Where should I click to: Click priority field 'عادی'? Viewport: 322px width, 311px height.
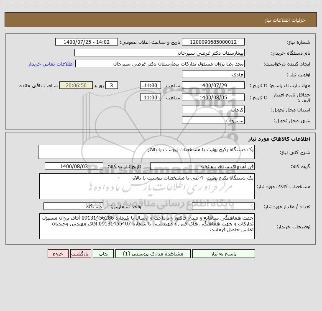click(213, 74)
